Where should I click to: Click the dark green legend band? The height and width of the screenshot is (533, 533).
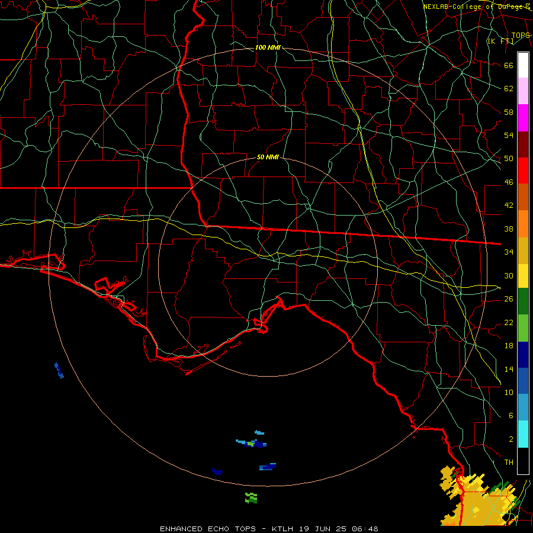coord(523,301)
